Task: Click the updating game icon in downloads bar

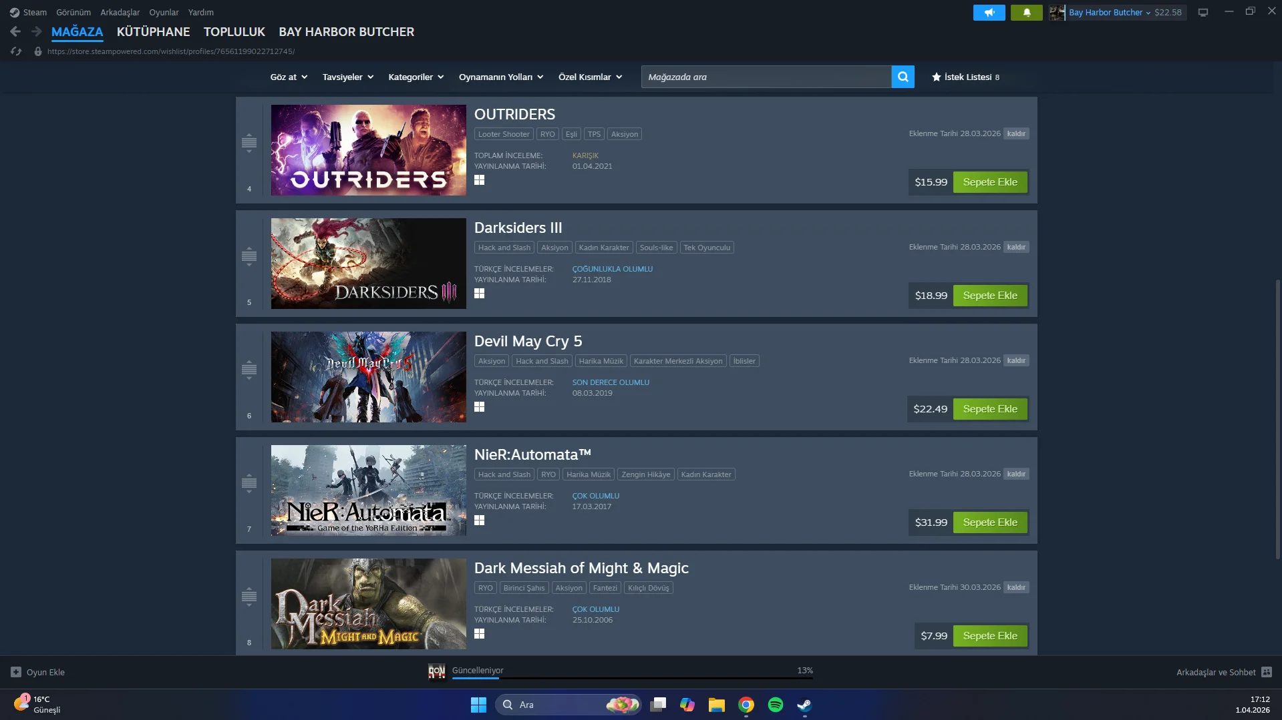Action: coord(437,671)
